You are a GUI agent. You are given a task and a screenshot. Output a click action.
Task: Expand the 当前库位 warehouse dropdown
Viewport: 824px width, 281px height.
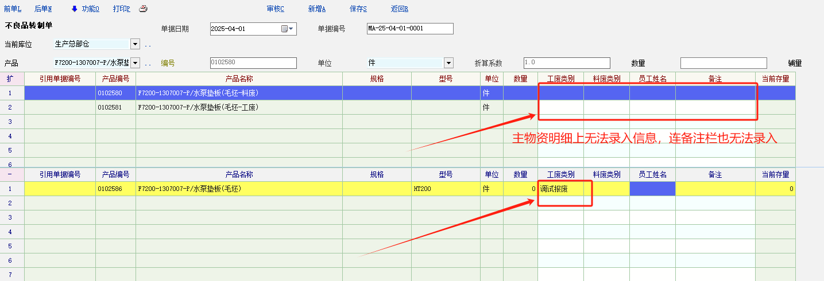point(135,44)
